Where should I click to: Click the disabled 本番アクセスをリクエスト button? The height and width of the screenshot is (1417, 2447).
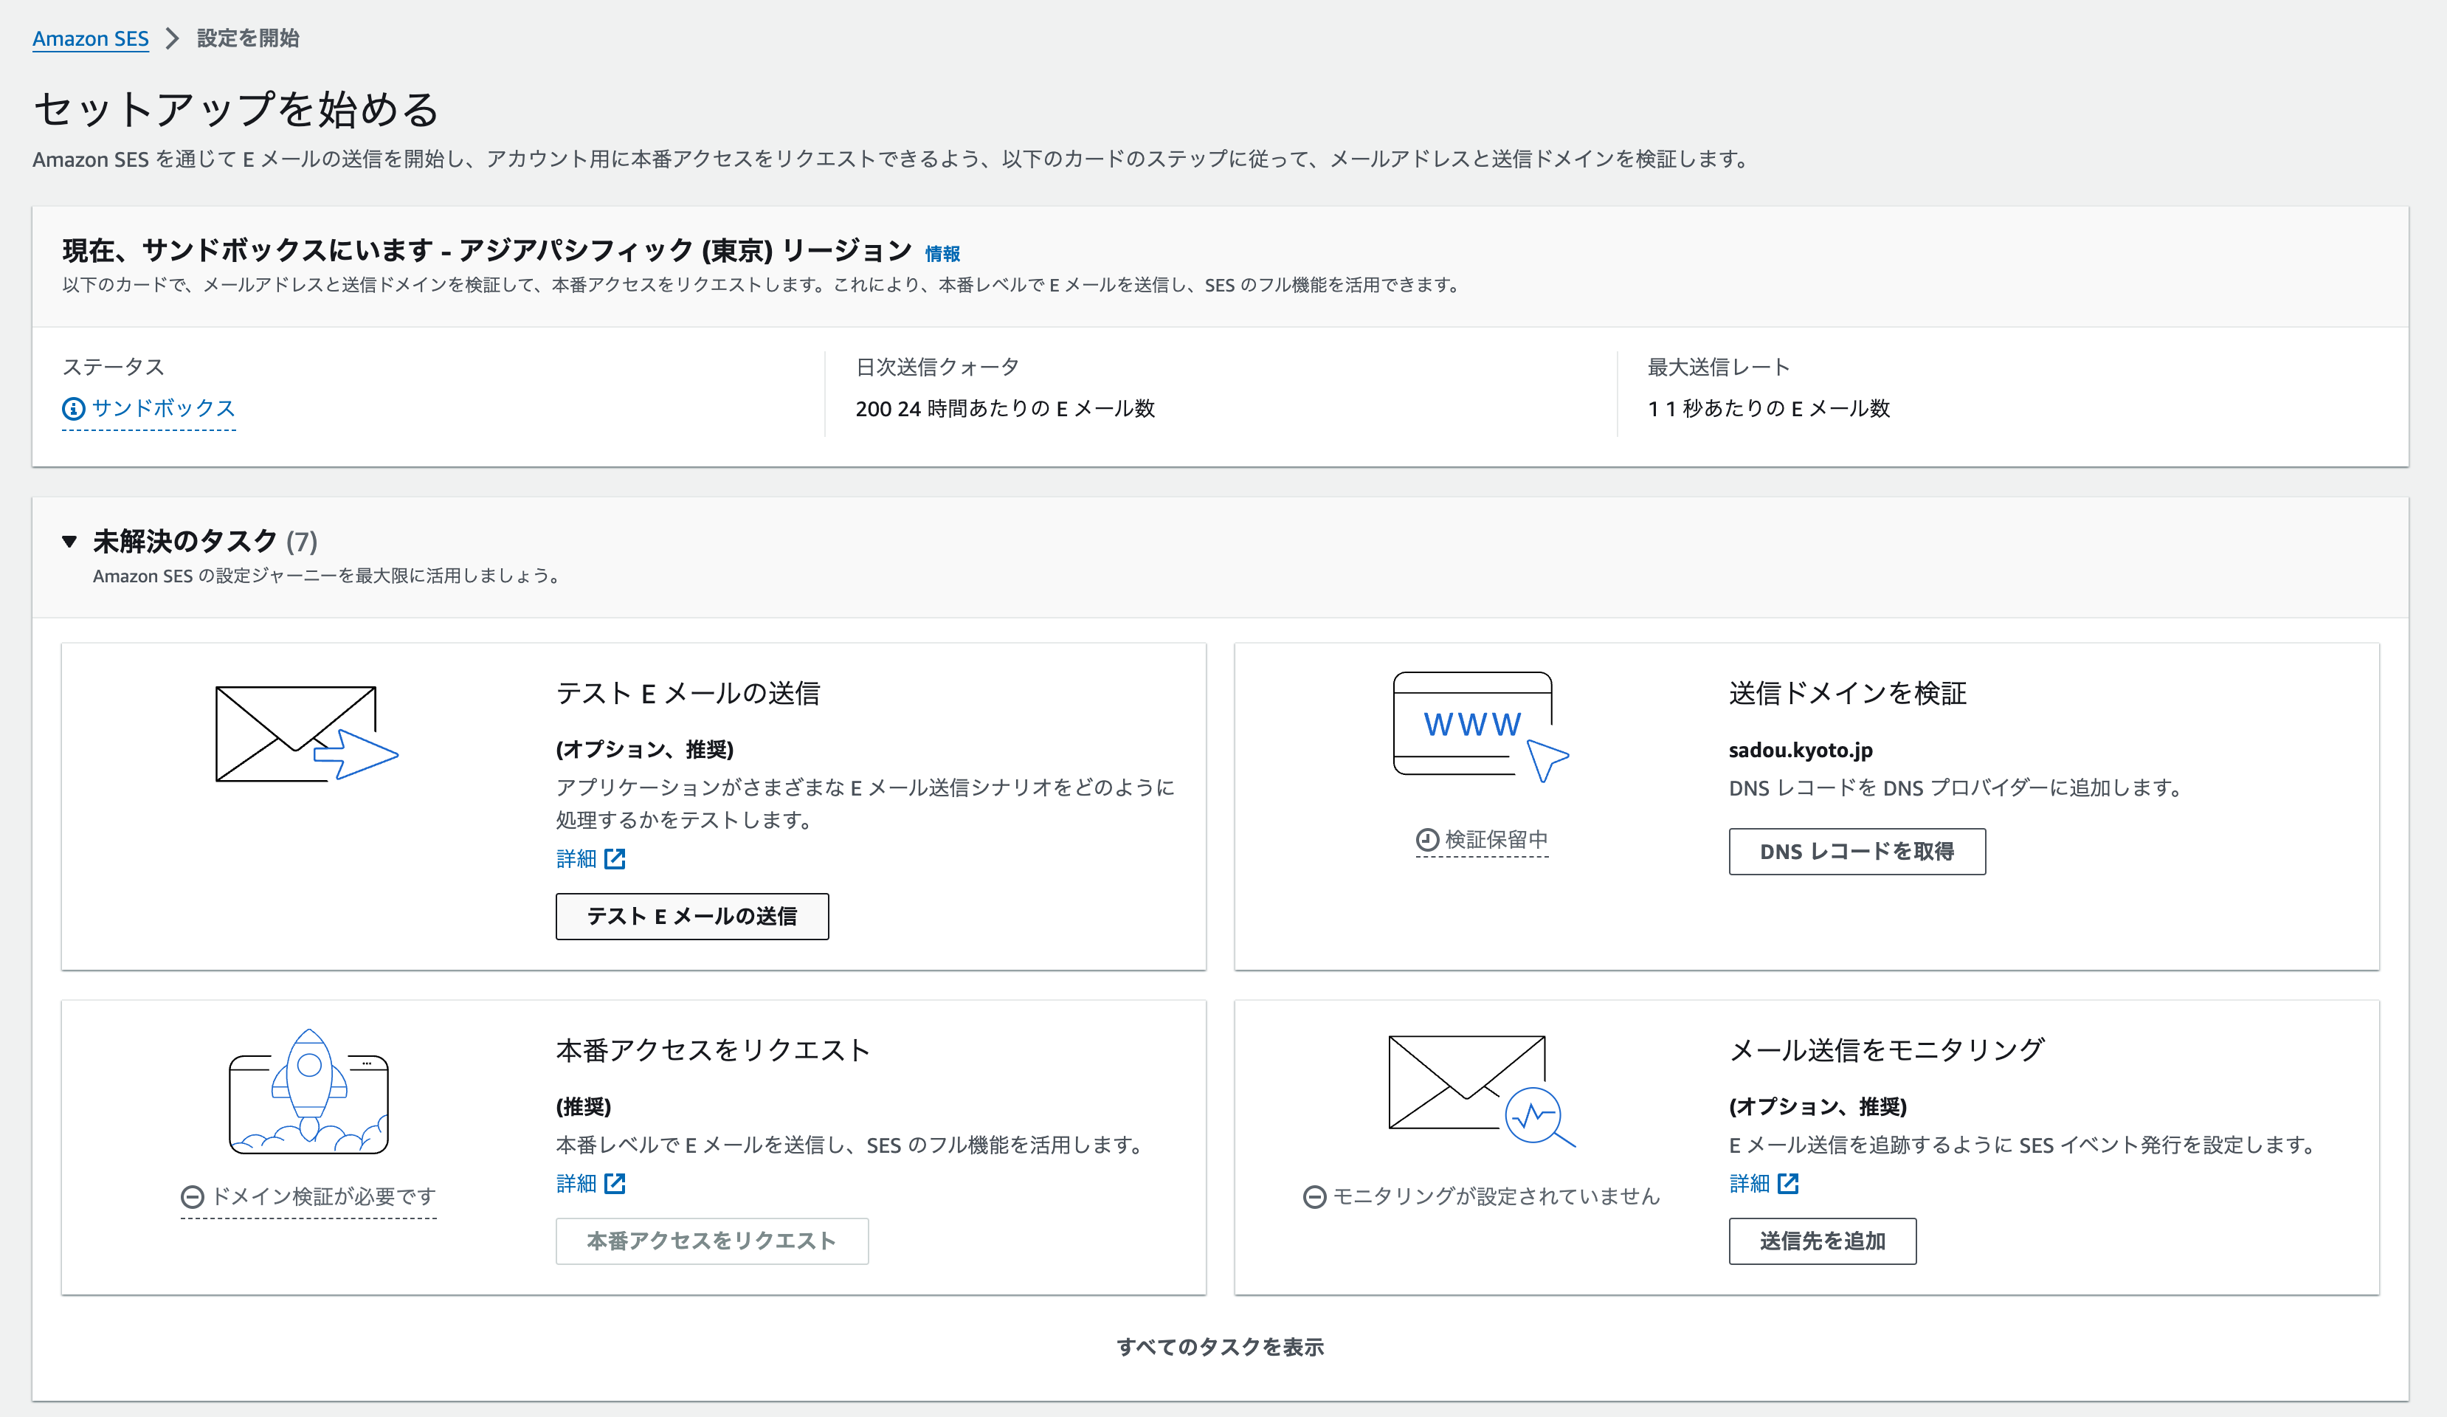point(712,1240)
